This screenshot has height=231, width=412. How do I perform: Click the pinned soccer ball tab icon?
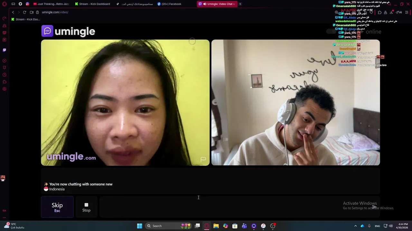point(20,4)
